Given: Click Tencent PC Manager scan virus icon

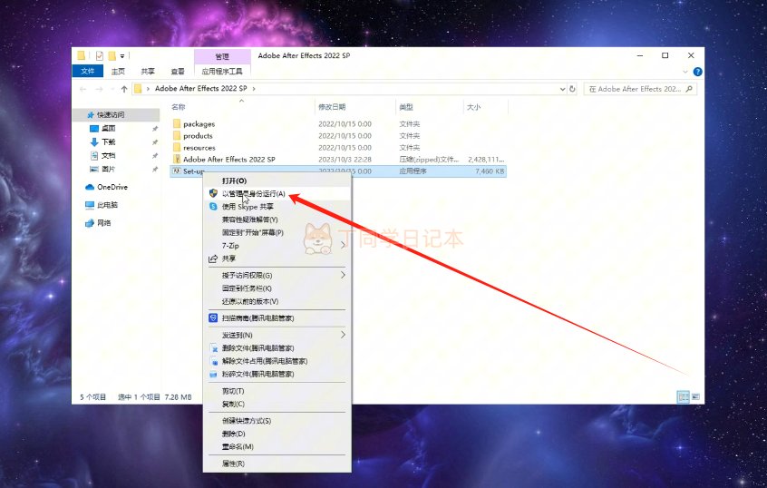Looking at the screenshot, I should [213, 317].
